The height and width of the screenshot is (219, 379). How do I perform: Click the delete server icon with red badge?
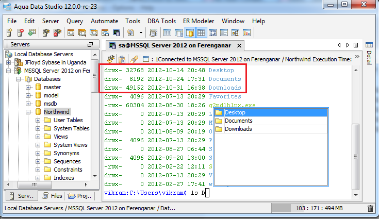(x=21, y=32)
